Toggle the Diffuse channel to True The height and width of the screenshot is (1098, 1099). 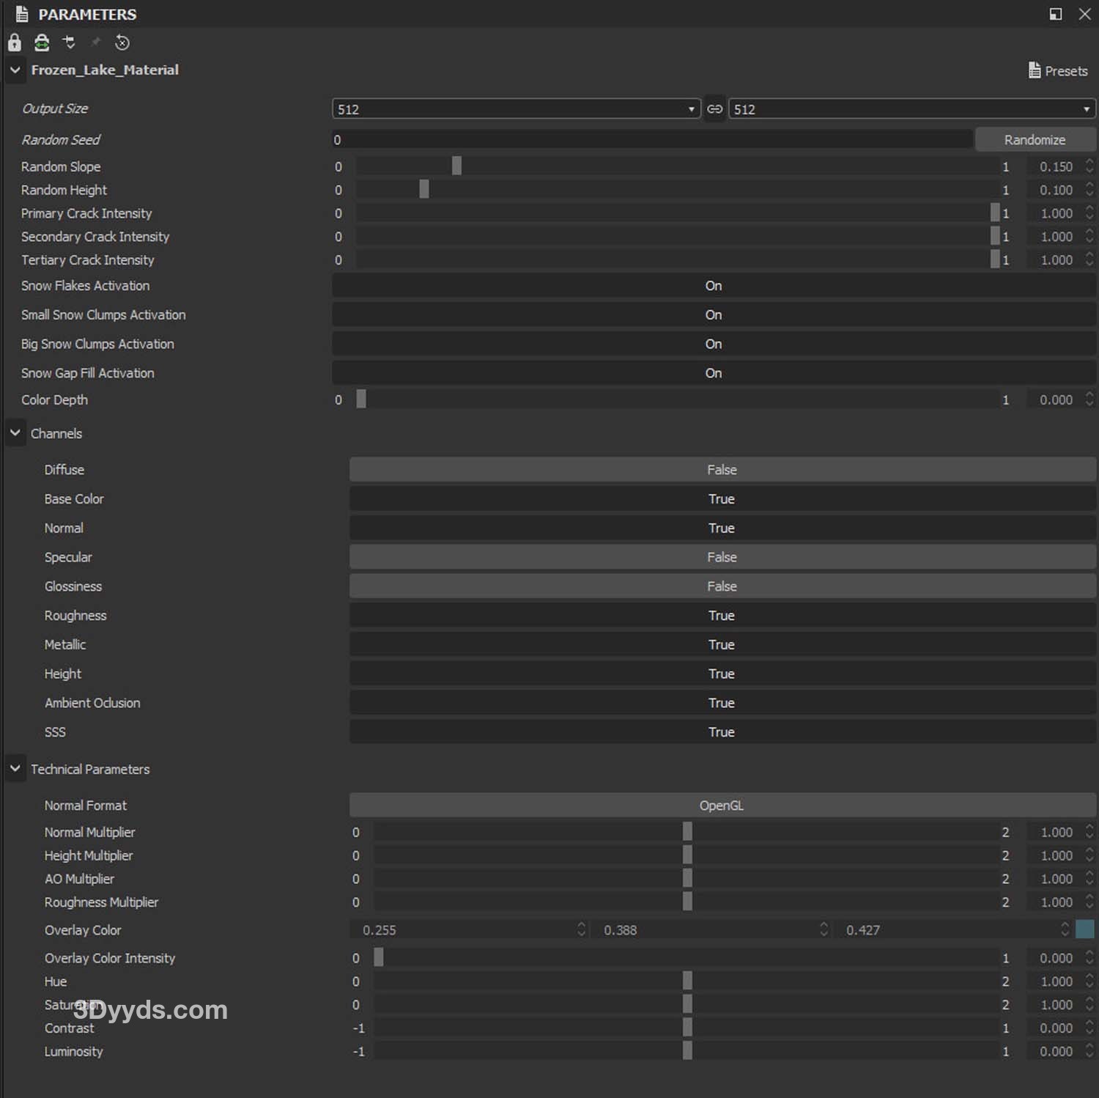[x=722, y=470]
